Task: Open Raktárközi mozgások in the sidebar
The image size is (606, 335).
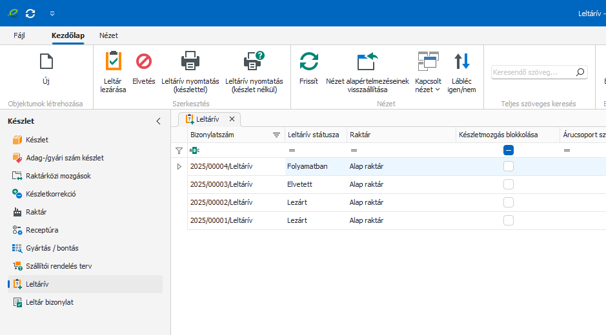Action: (x=58, y=176)
